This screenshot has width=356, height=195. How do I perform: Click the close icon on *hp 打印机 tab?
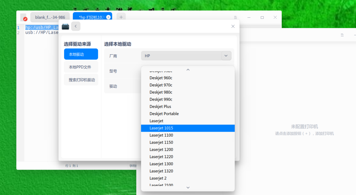tap(108, 17)
